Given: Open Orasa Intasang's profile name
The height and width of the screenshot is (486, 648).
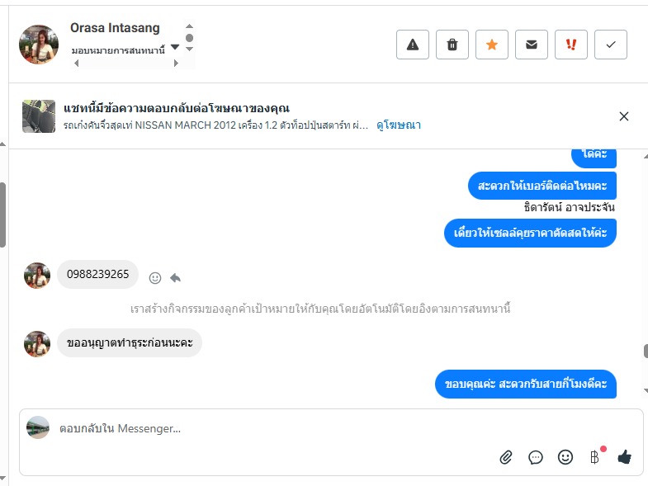Looking at the screenshot, I should (115, 28).
